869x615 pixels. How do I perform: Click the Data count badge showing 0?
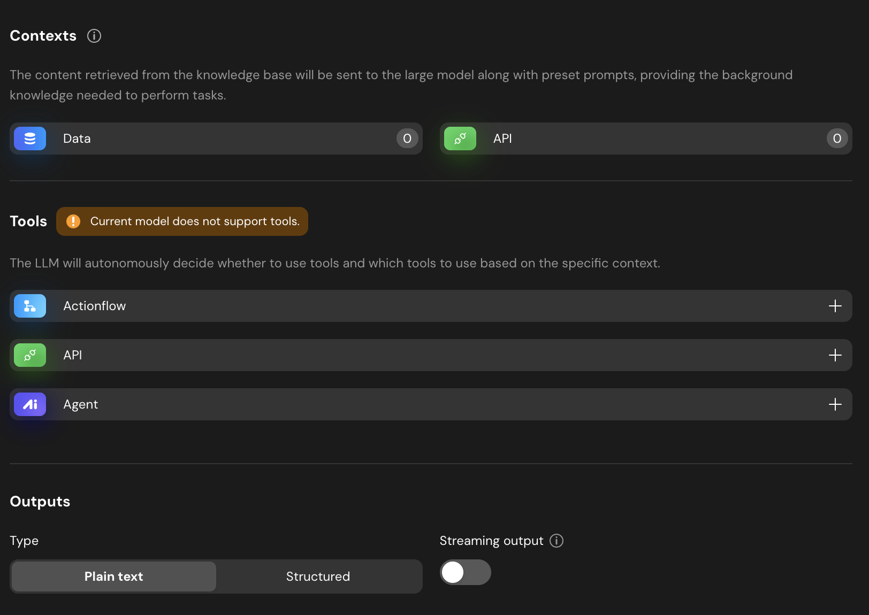tap(407, 139)
